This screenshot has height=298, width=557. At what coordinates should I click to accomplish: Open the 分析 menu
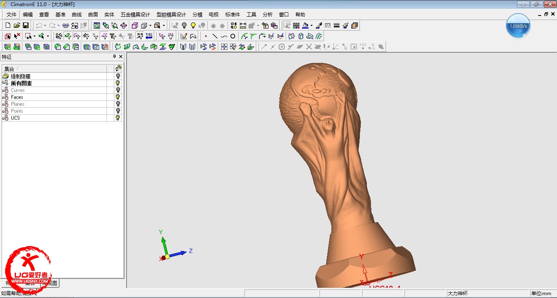[x=268, y=15]
